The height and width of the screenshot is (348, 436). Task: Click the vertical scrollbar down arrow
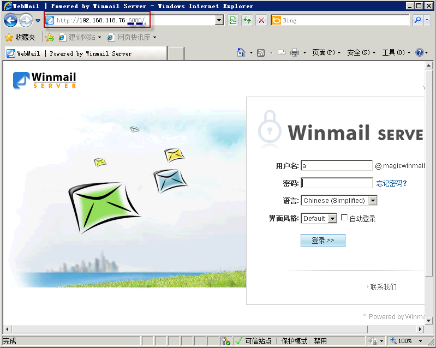click(428, 321)
